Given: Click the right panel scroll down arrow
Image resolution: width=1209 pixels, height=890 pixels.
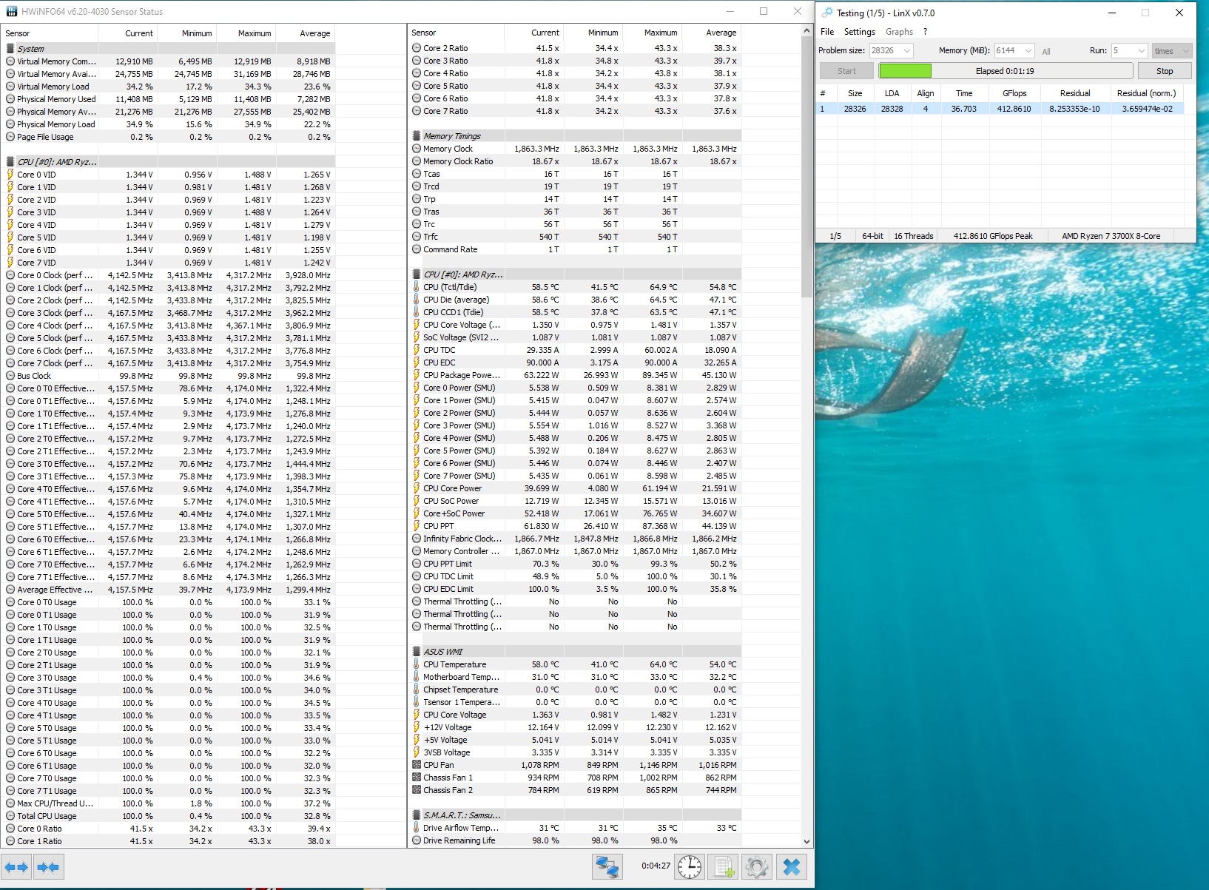Looking at the screenshot, I should [x=806, y=842].
